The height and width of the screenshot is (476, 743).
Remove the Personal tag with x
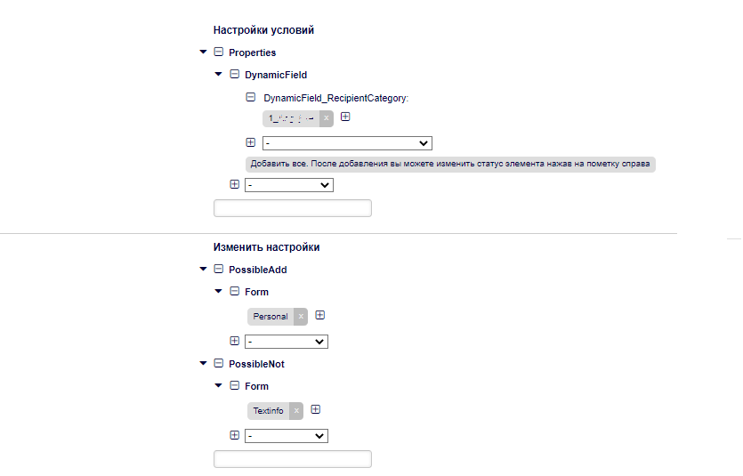pyautogui.click(x=301, y=316)
